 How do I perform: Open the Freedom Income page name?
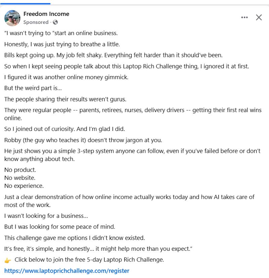(46, 14)
